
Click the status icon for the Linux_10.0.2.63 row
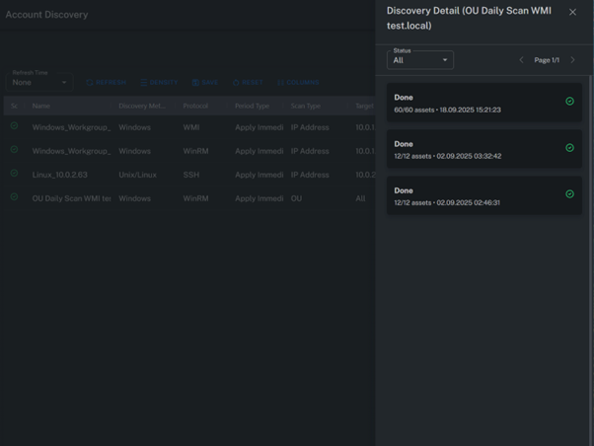(x=14, y=174)
